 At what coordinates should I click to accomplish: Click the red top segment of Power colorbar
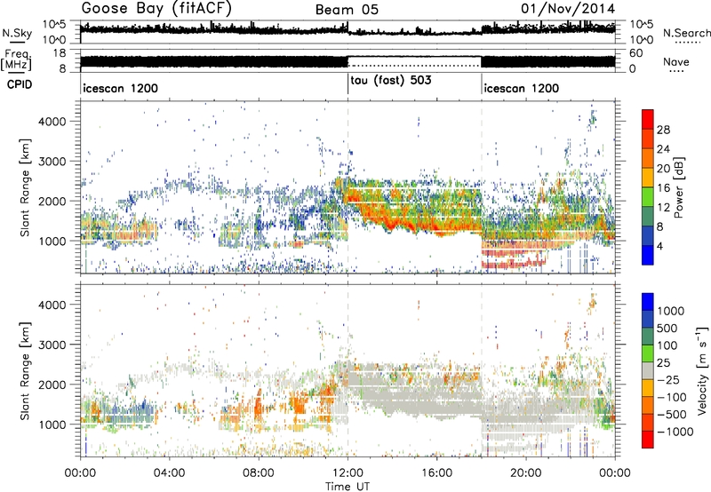648,119
